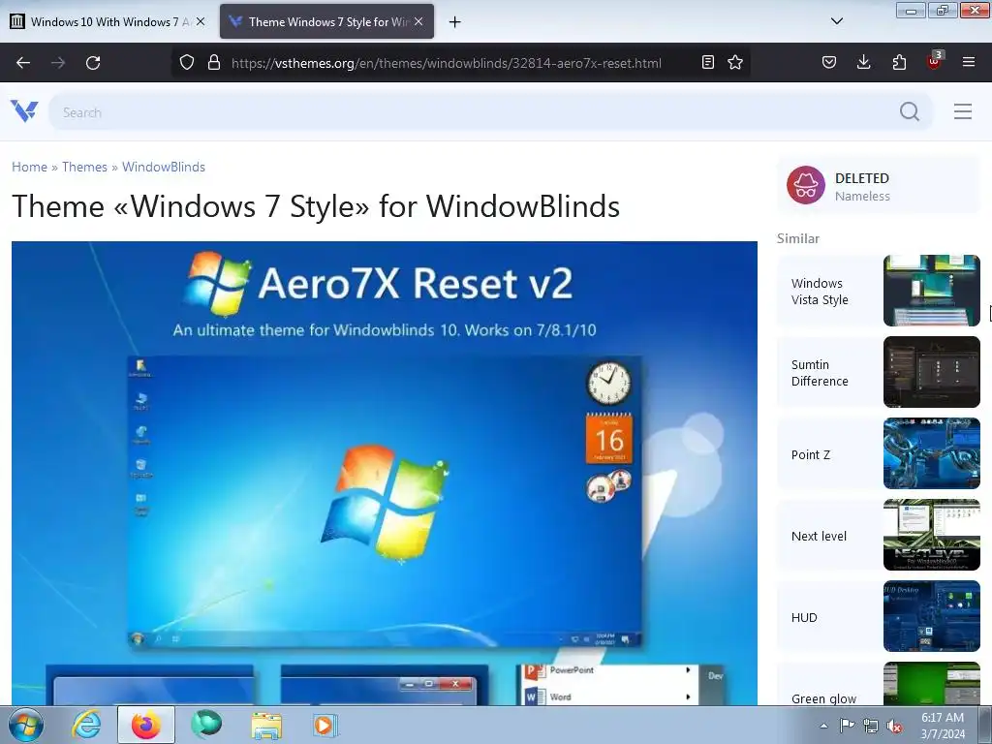Click the Aero7X Reset v2 preview image
The image size is (992, 744).
click(384, 473)
